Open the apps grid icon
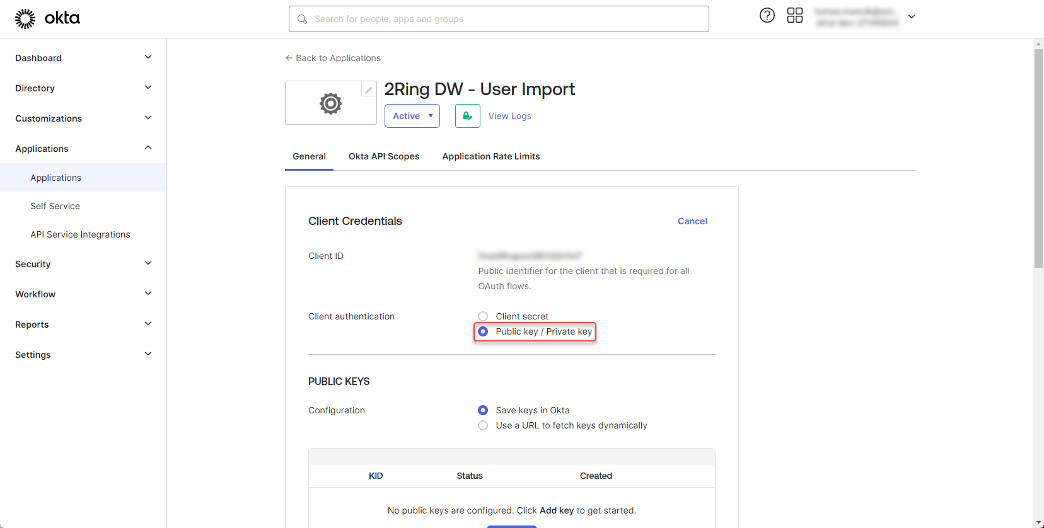Image resolution: width=1044 pixels, height=528 pixels. [794, 16]
